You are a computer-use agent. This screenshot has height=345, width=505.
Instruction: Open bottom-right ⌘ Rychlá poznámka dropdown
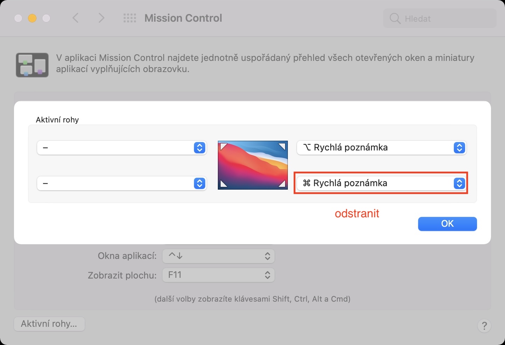pyautogui.click(x=381, y=183)
